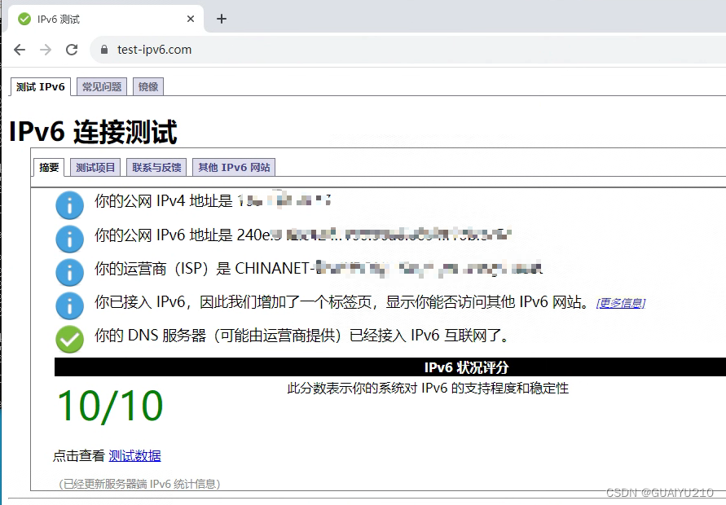Switch to the 测试项目 tab
726x505 pixels.
[x=95, y=167]
